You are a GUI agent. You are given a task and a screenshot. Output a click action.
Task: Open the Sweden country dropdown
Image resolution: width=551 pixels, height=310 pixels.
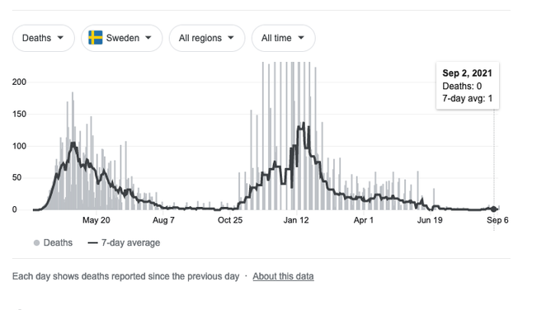tap(121, 38)
